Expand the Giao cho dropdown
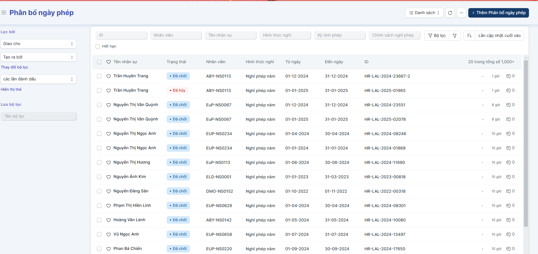 [x=38, y=44]
